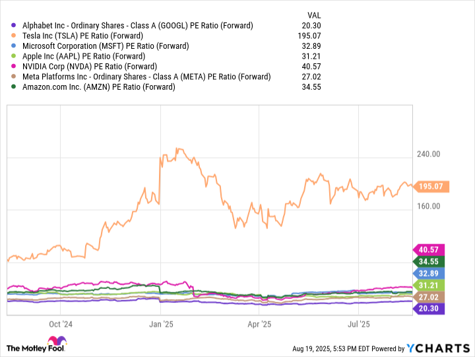Click the 240.00 y-axis label
This screenshot has width=475, height=357.
click(428, 154)
